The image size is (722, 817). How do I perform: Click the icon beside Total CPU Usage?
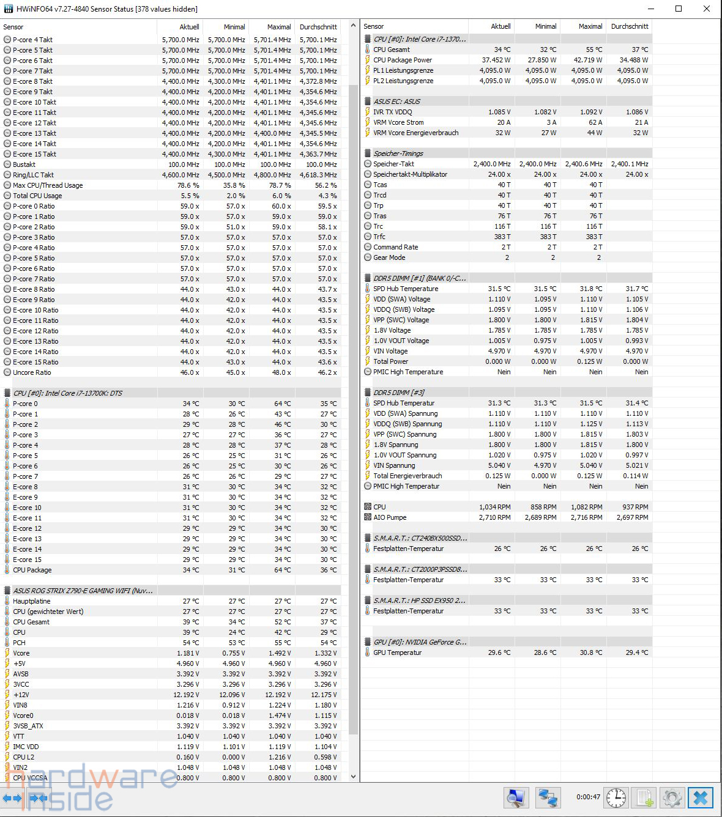point(7,196)
